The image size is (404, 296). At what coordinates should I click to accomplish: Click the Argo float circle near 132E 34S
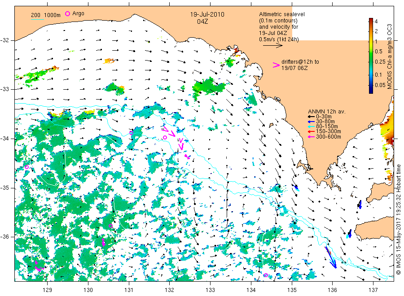click(x=165, y=137)
